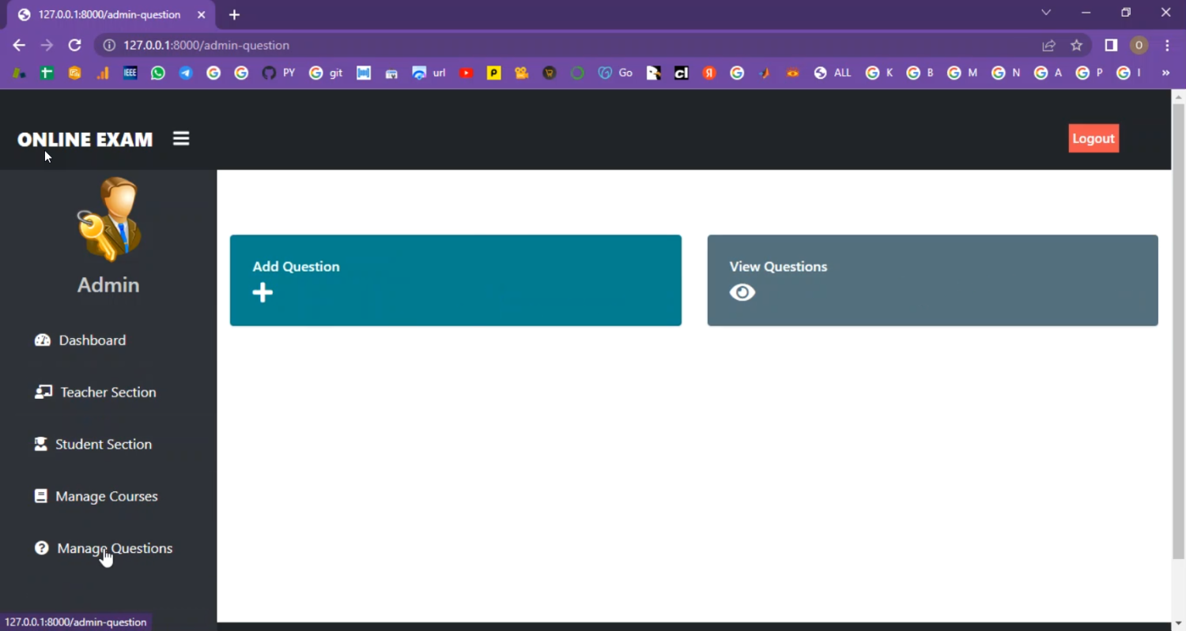
Task: Open Manage Courses from the sidebar
Action: pos(106,497)
